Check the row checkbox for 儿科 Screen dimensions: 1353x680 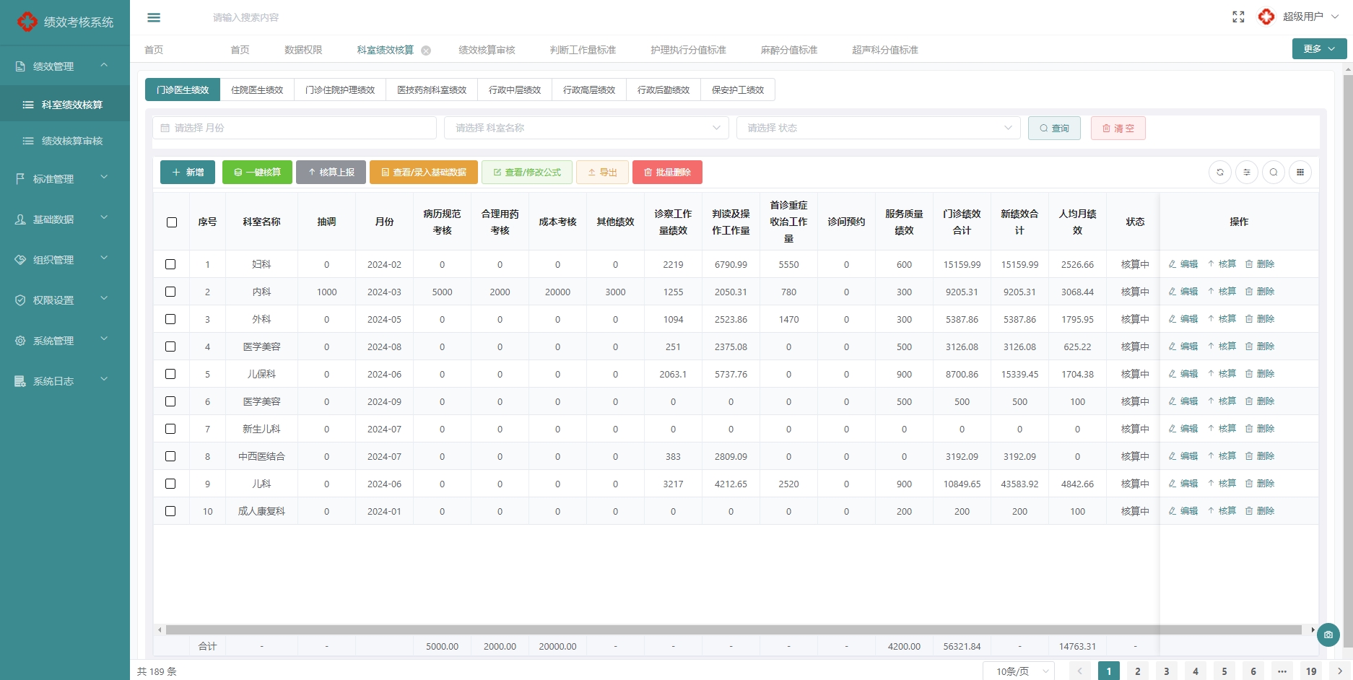pos(170,484)
